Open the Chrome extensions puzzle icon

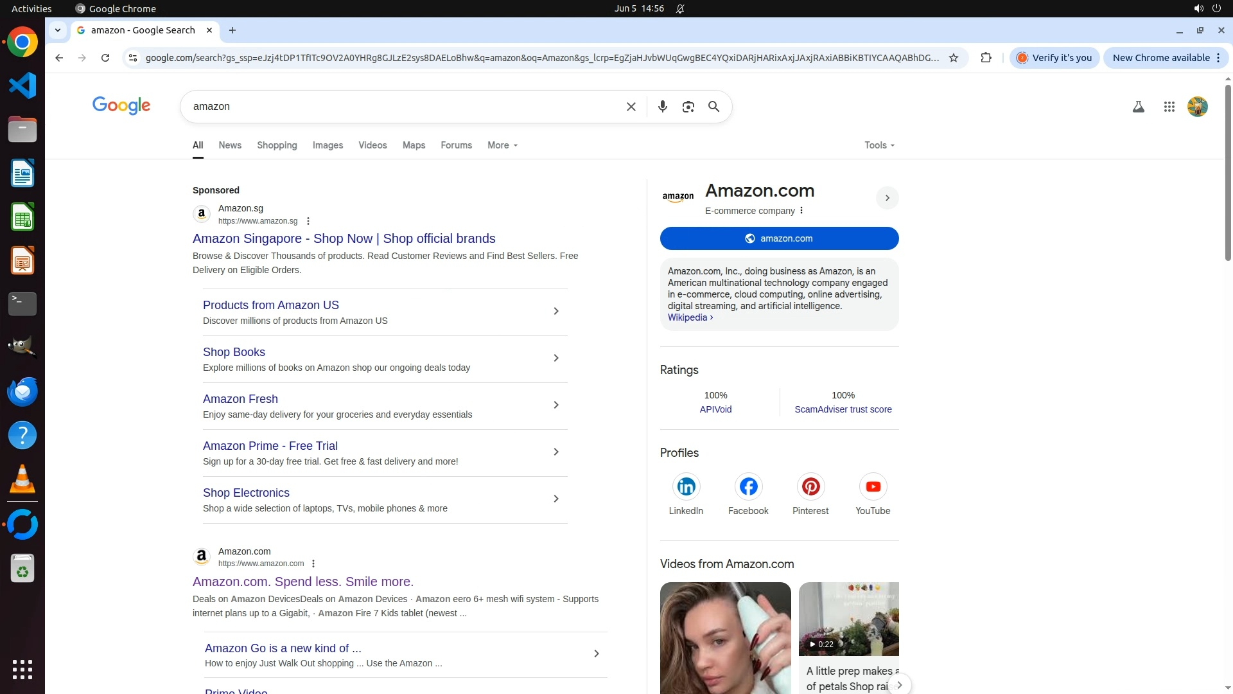coord(986,58)
